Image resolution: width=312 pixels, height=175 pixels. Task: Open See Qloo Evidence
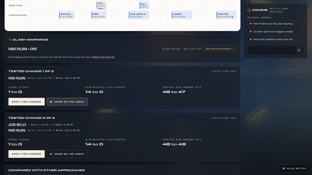coord(220,49)
